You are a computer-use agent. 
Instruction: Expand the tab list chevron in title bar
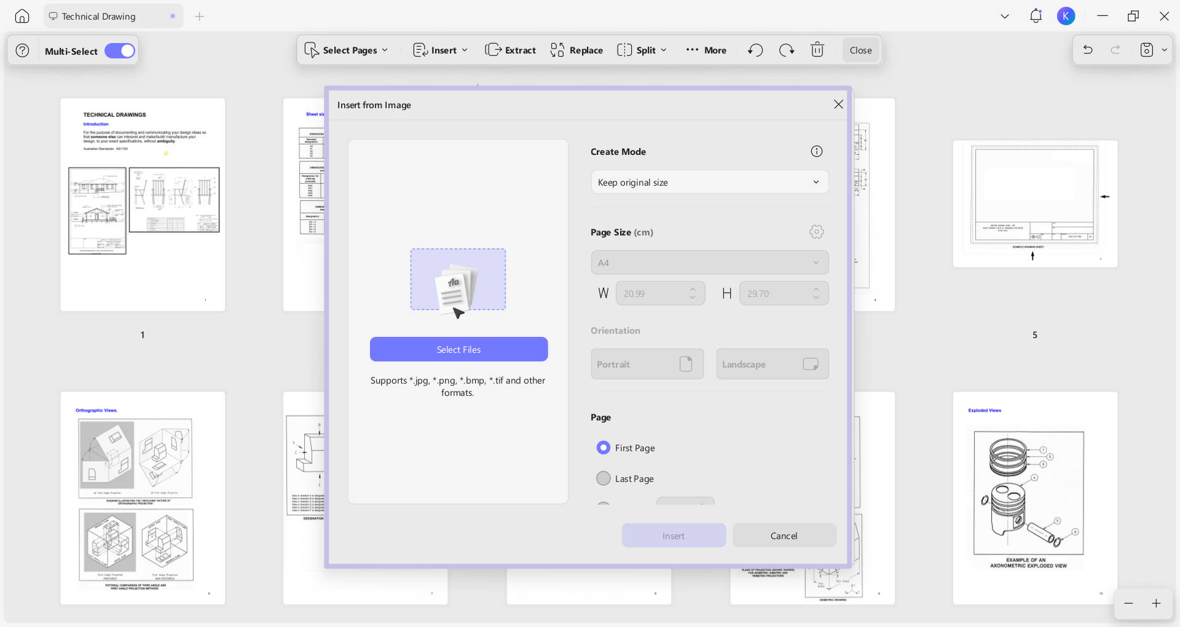(x=1005, y=17)
